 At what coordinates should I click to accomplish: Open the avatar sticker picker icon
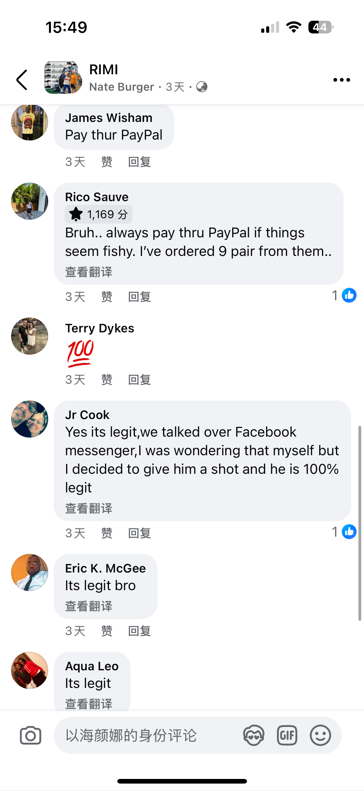253,735
